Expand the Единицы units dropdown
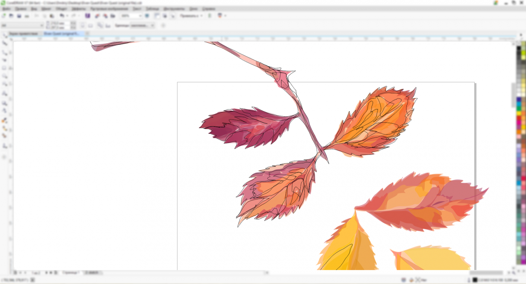 click(153, 26)
